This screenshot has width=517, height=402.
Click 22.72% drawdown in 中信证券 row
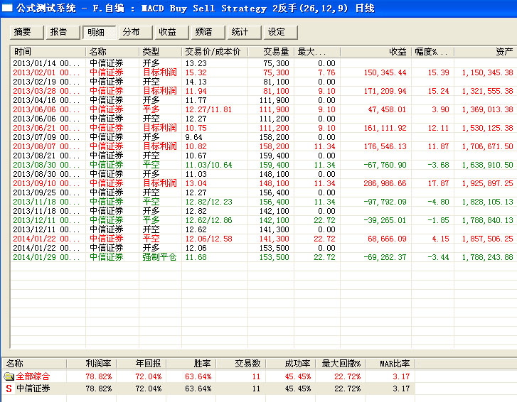point(347,389)
